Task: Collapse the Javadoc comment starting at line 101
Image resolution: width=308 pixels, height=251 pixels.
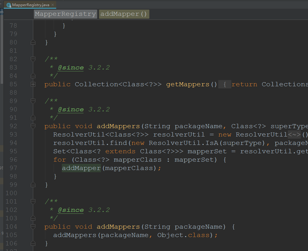Action: (33, 201)
